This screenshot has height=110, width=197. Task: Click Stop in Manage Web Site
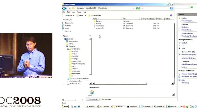click(183, 48)
